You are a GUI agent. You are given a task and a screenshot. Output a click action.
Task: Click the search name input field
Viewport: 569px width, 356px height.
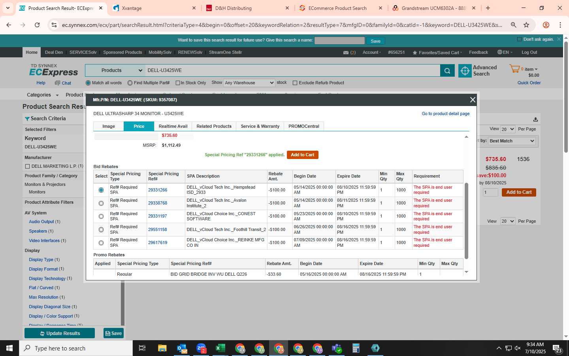coord(339,40)
